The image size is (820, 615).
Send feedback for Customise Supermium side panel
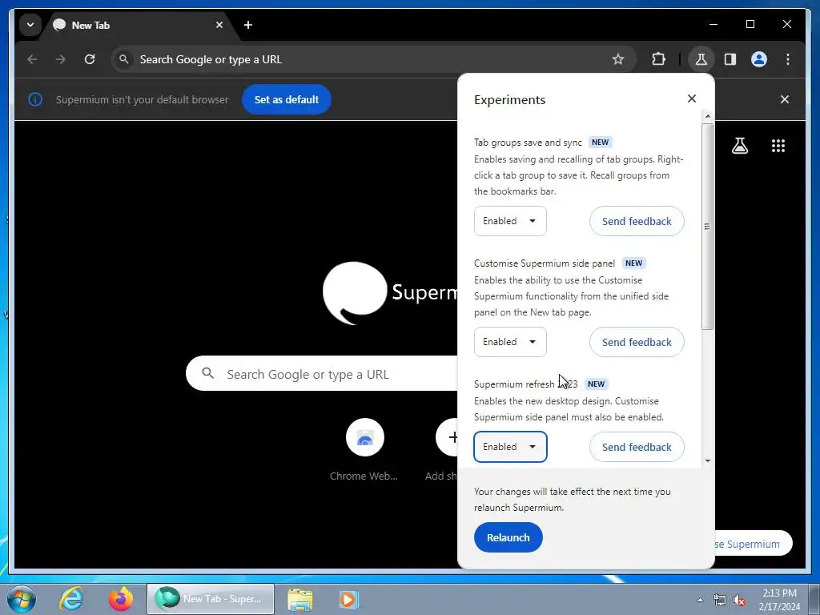(637, 341)
